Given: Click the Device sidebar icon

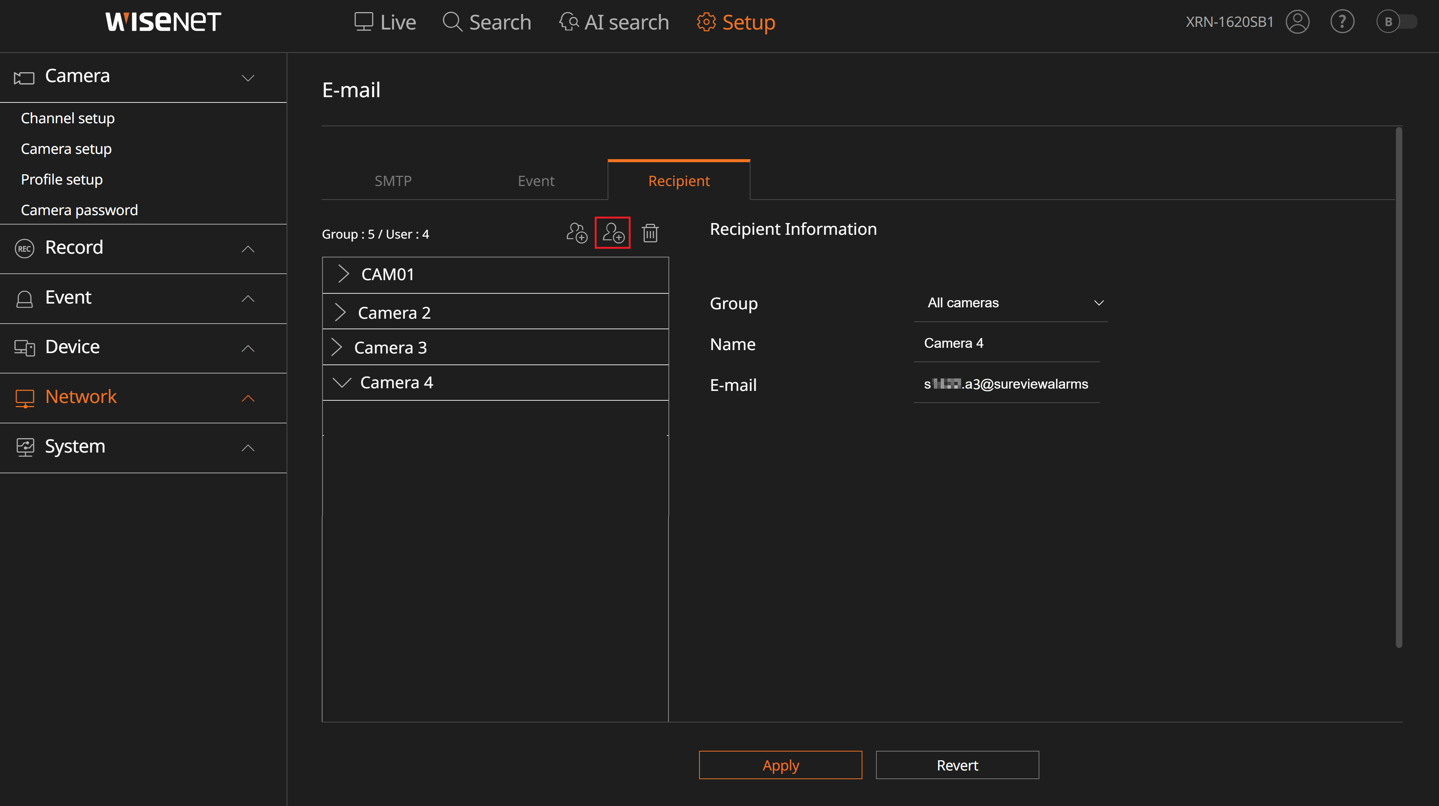Looking at the screenshot, I should click(x=24, y=348).
